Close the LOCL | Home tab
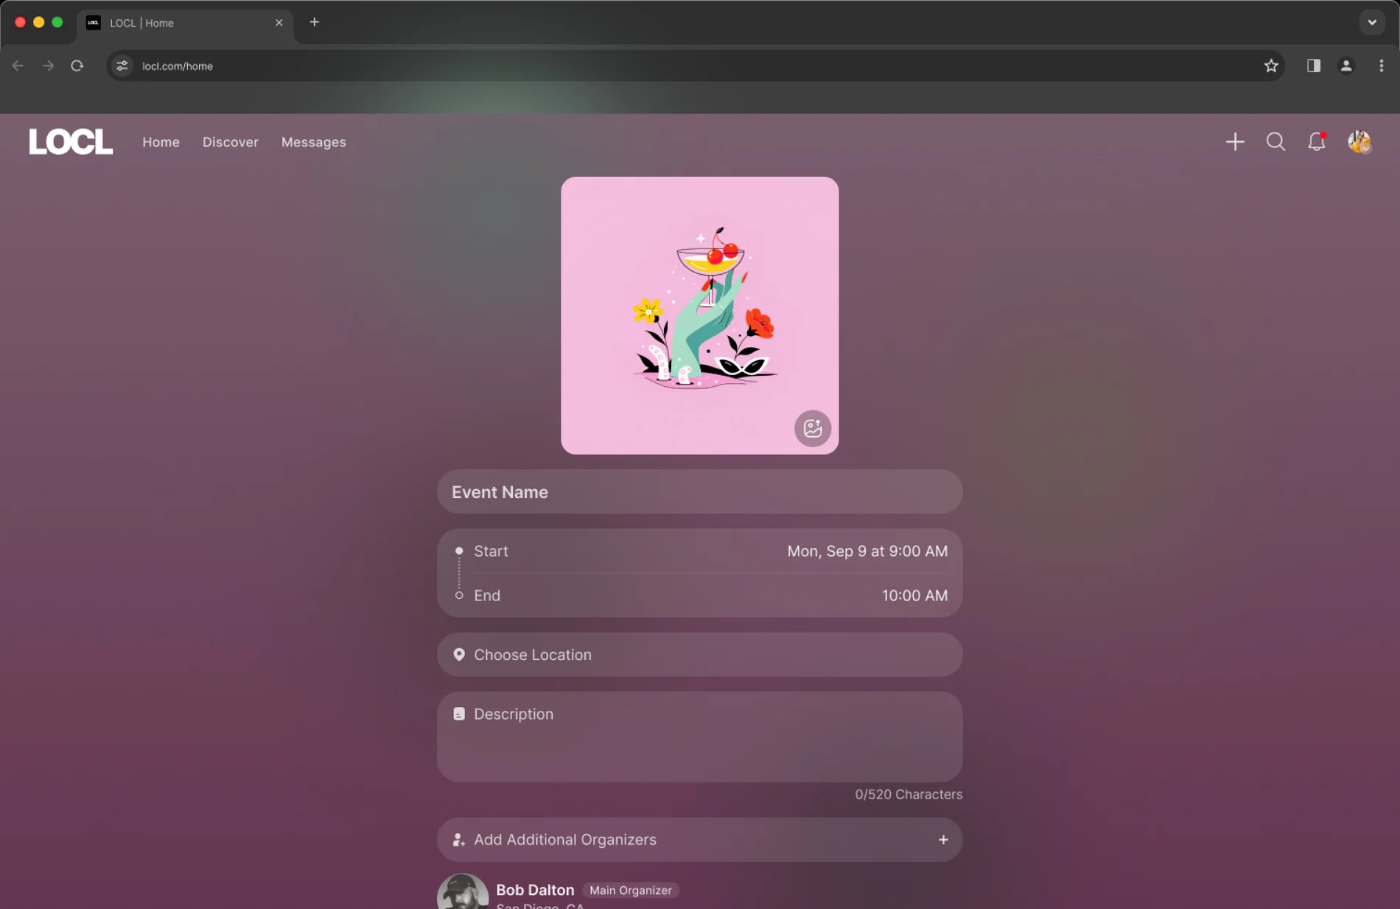The height and width of the screenshot is (909, 1400). pyautogui.click(x=279, y=23)
